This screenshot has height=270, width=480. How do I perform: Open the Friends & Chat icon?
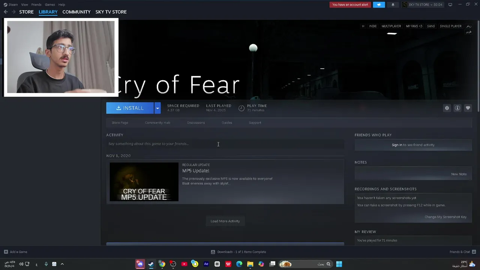click(474, 252)
